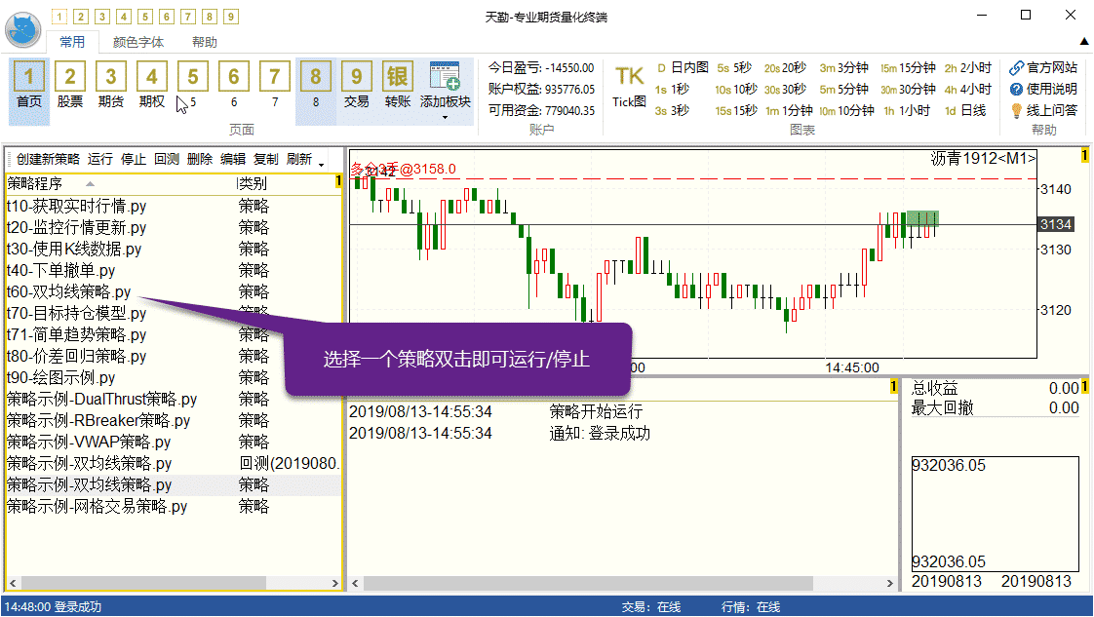Open the 首页 page 1 icon
Screen dimensions: 1094x617
29,77
